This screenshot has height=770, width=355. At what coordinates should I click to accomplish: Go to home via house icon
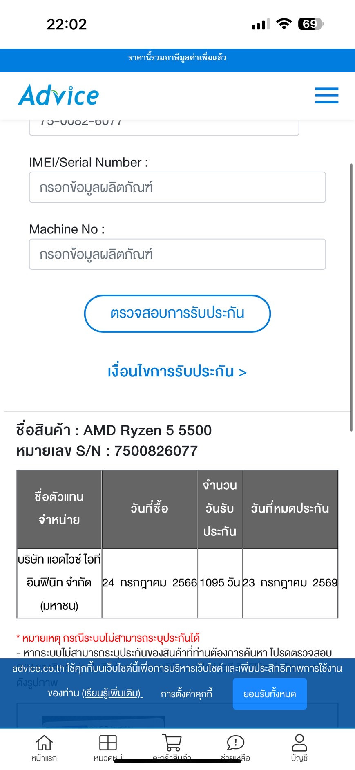point(44,743)
